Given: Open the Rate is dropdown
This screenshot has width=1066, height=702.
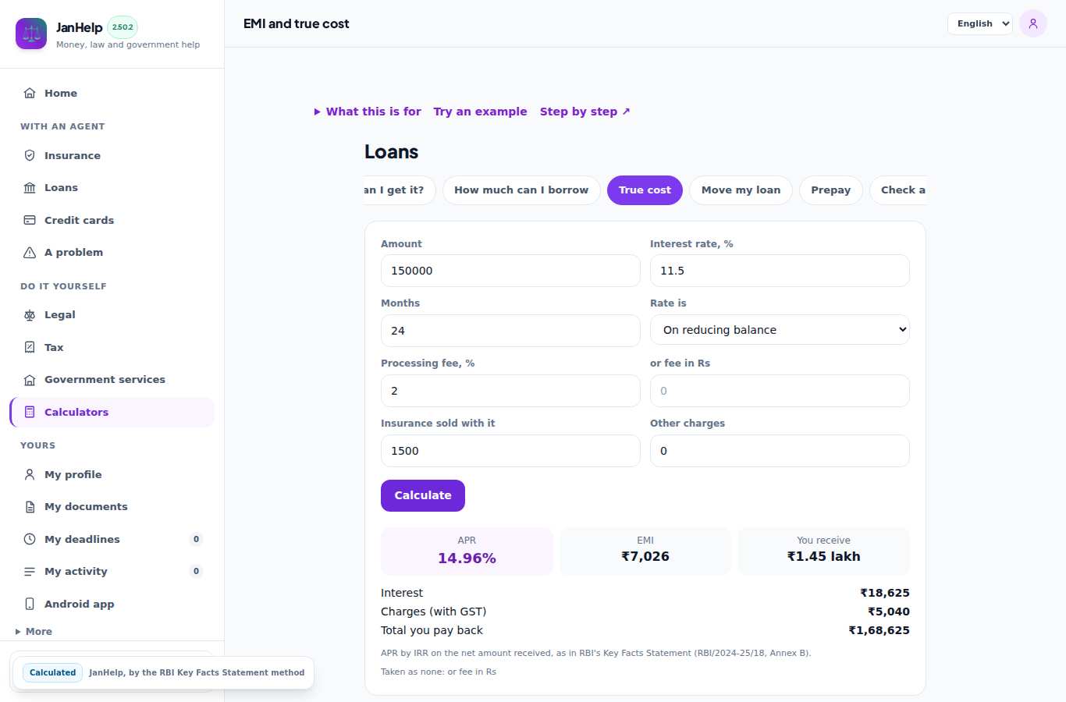Looking at the screenshot, I should [780, 330].
